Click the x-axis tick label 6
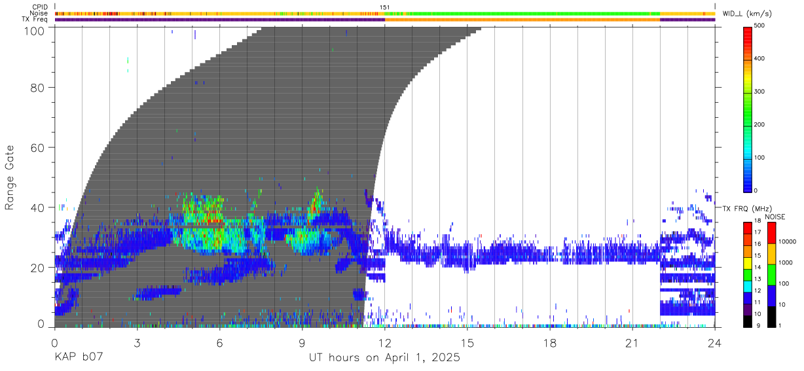This screenshot has height=371, width=804. [219, 343]
